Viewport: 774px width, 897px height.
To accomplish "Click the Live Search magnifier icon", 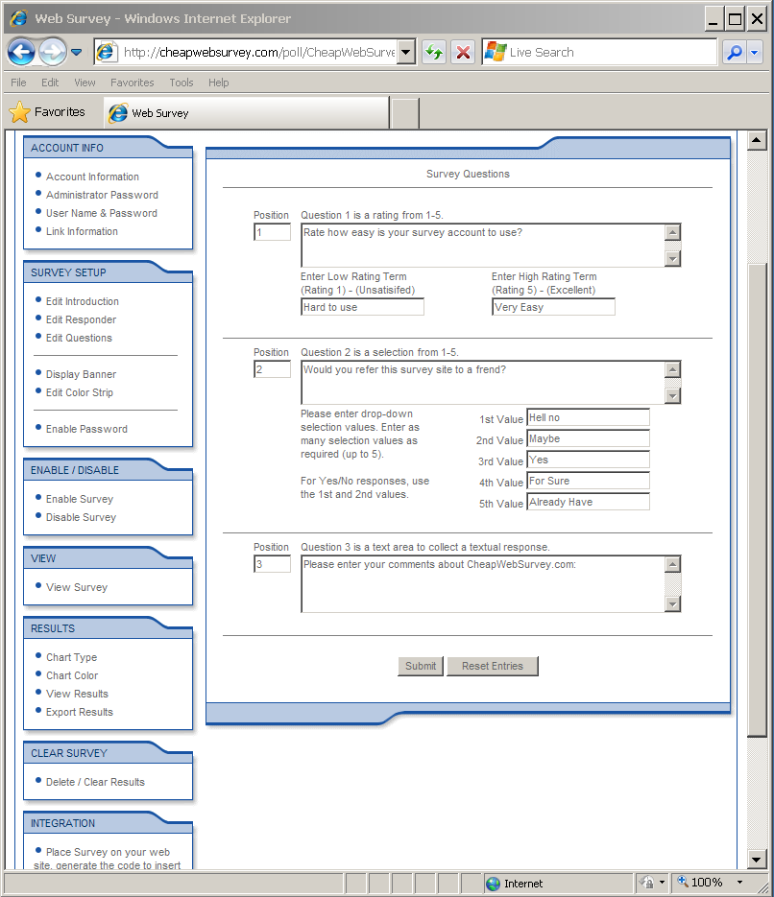I will [734, 53].
